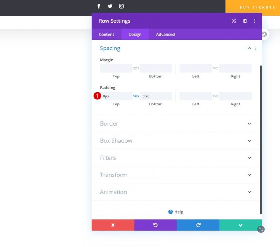Open the Facebook social icon
The image size is (280, 247).
(x=99, y=7)
